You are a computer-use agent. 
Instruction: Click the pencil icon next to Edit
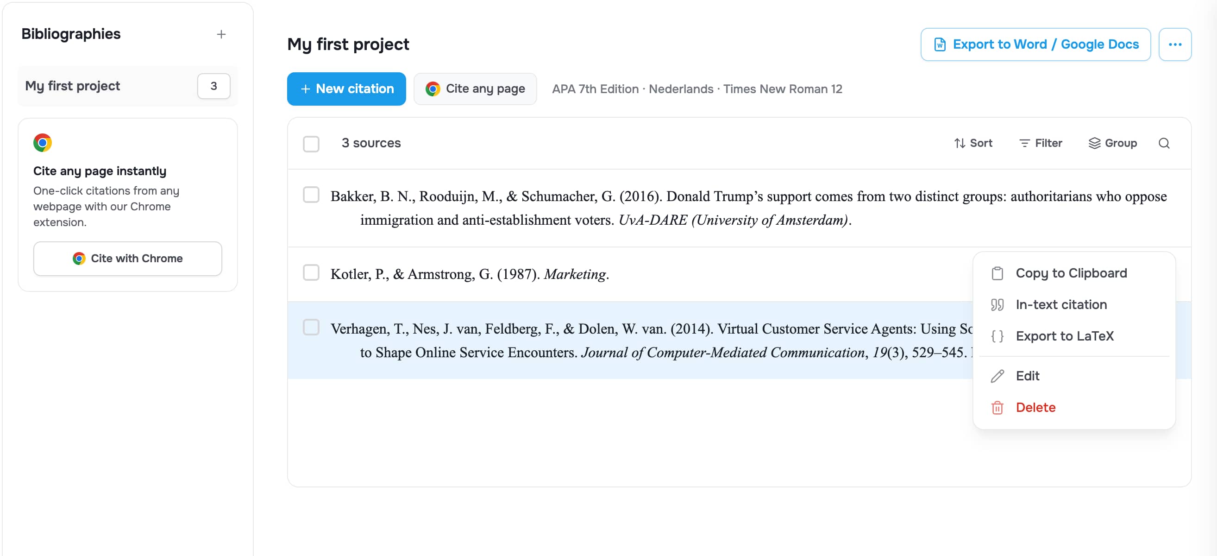[x=997, y=376]
